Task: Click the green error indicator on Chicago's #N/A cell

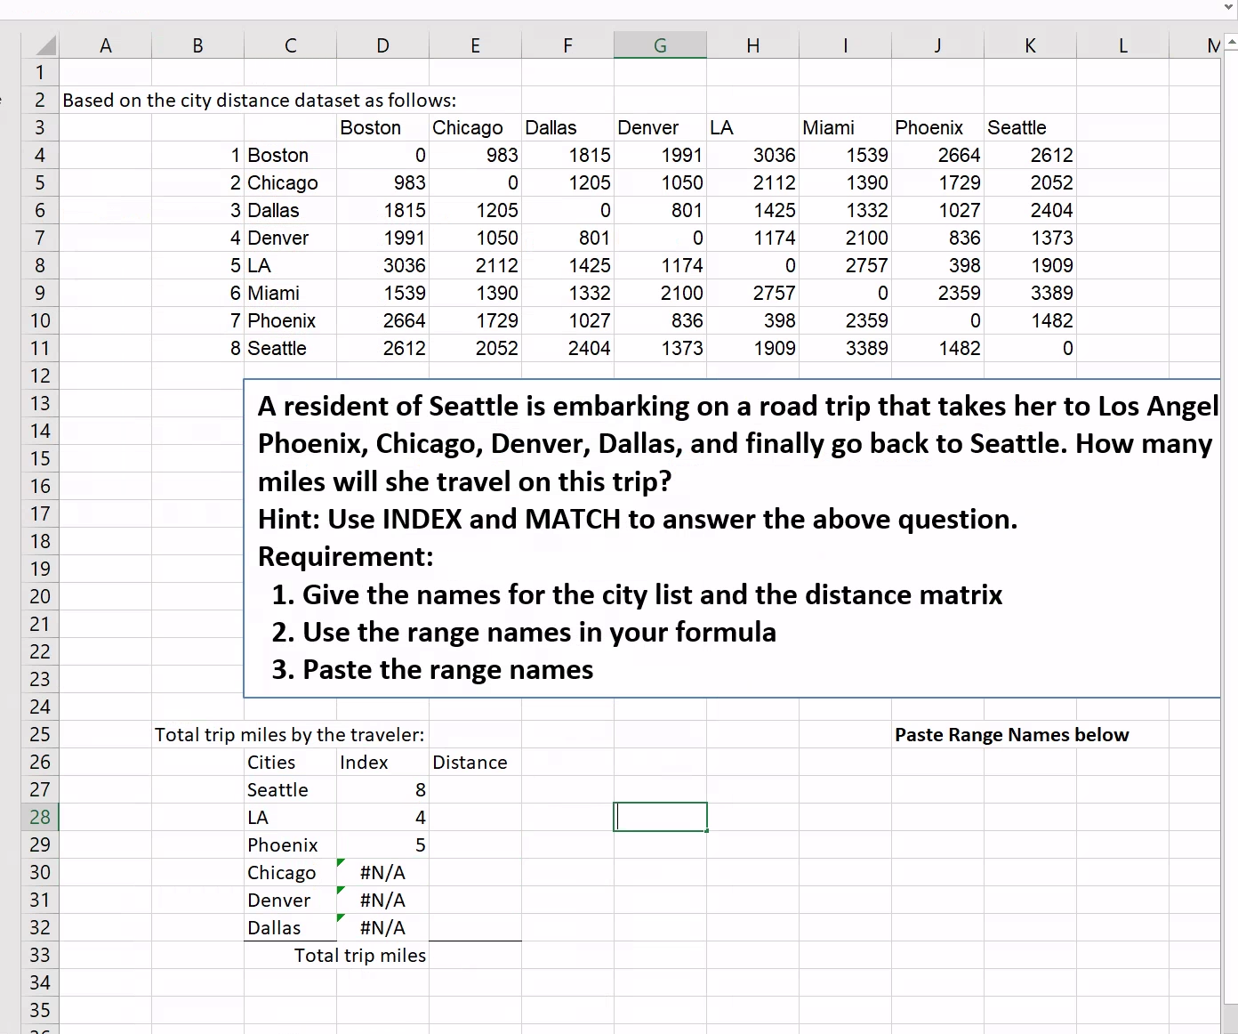Action: (342, 862)
